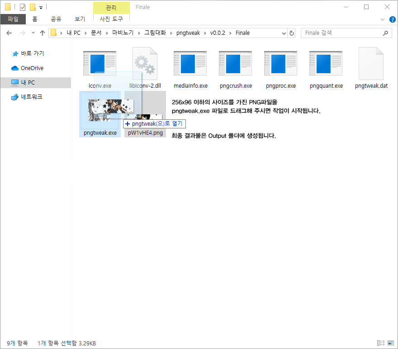Click the pW1vHE4.png file name
Screen dimensions: 398x349
[x=145, y=132]
